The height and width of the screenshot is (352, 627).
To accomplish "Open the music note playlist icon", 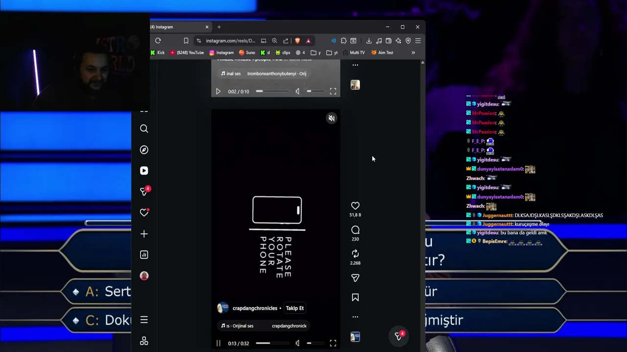I will coord(379,41).
